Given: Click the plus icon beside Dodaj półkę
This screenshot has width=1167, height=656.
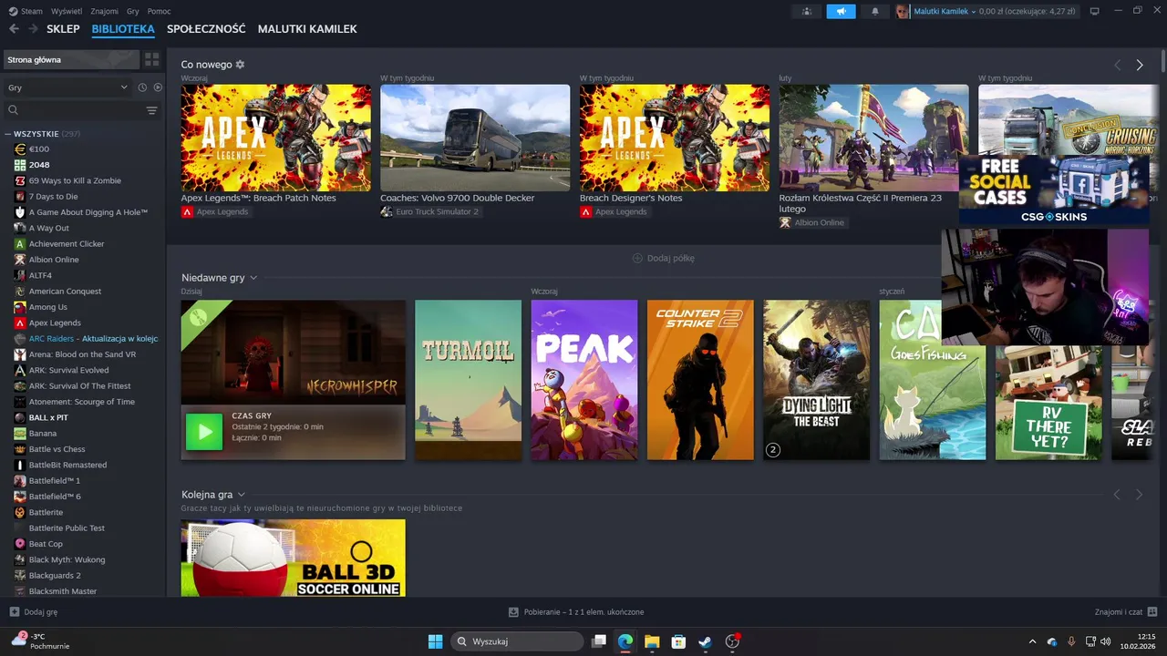Looking at the screenshot, I should 637,258.
